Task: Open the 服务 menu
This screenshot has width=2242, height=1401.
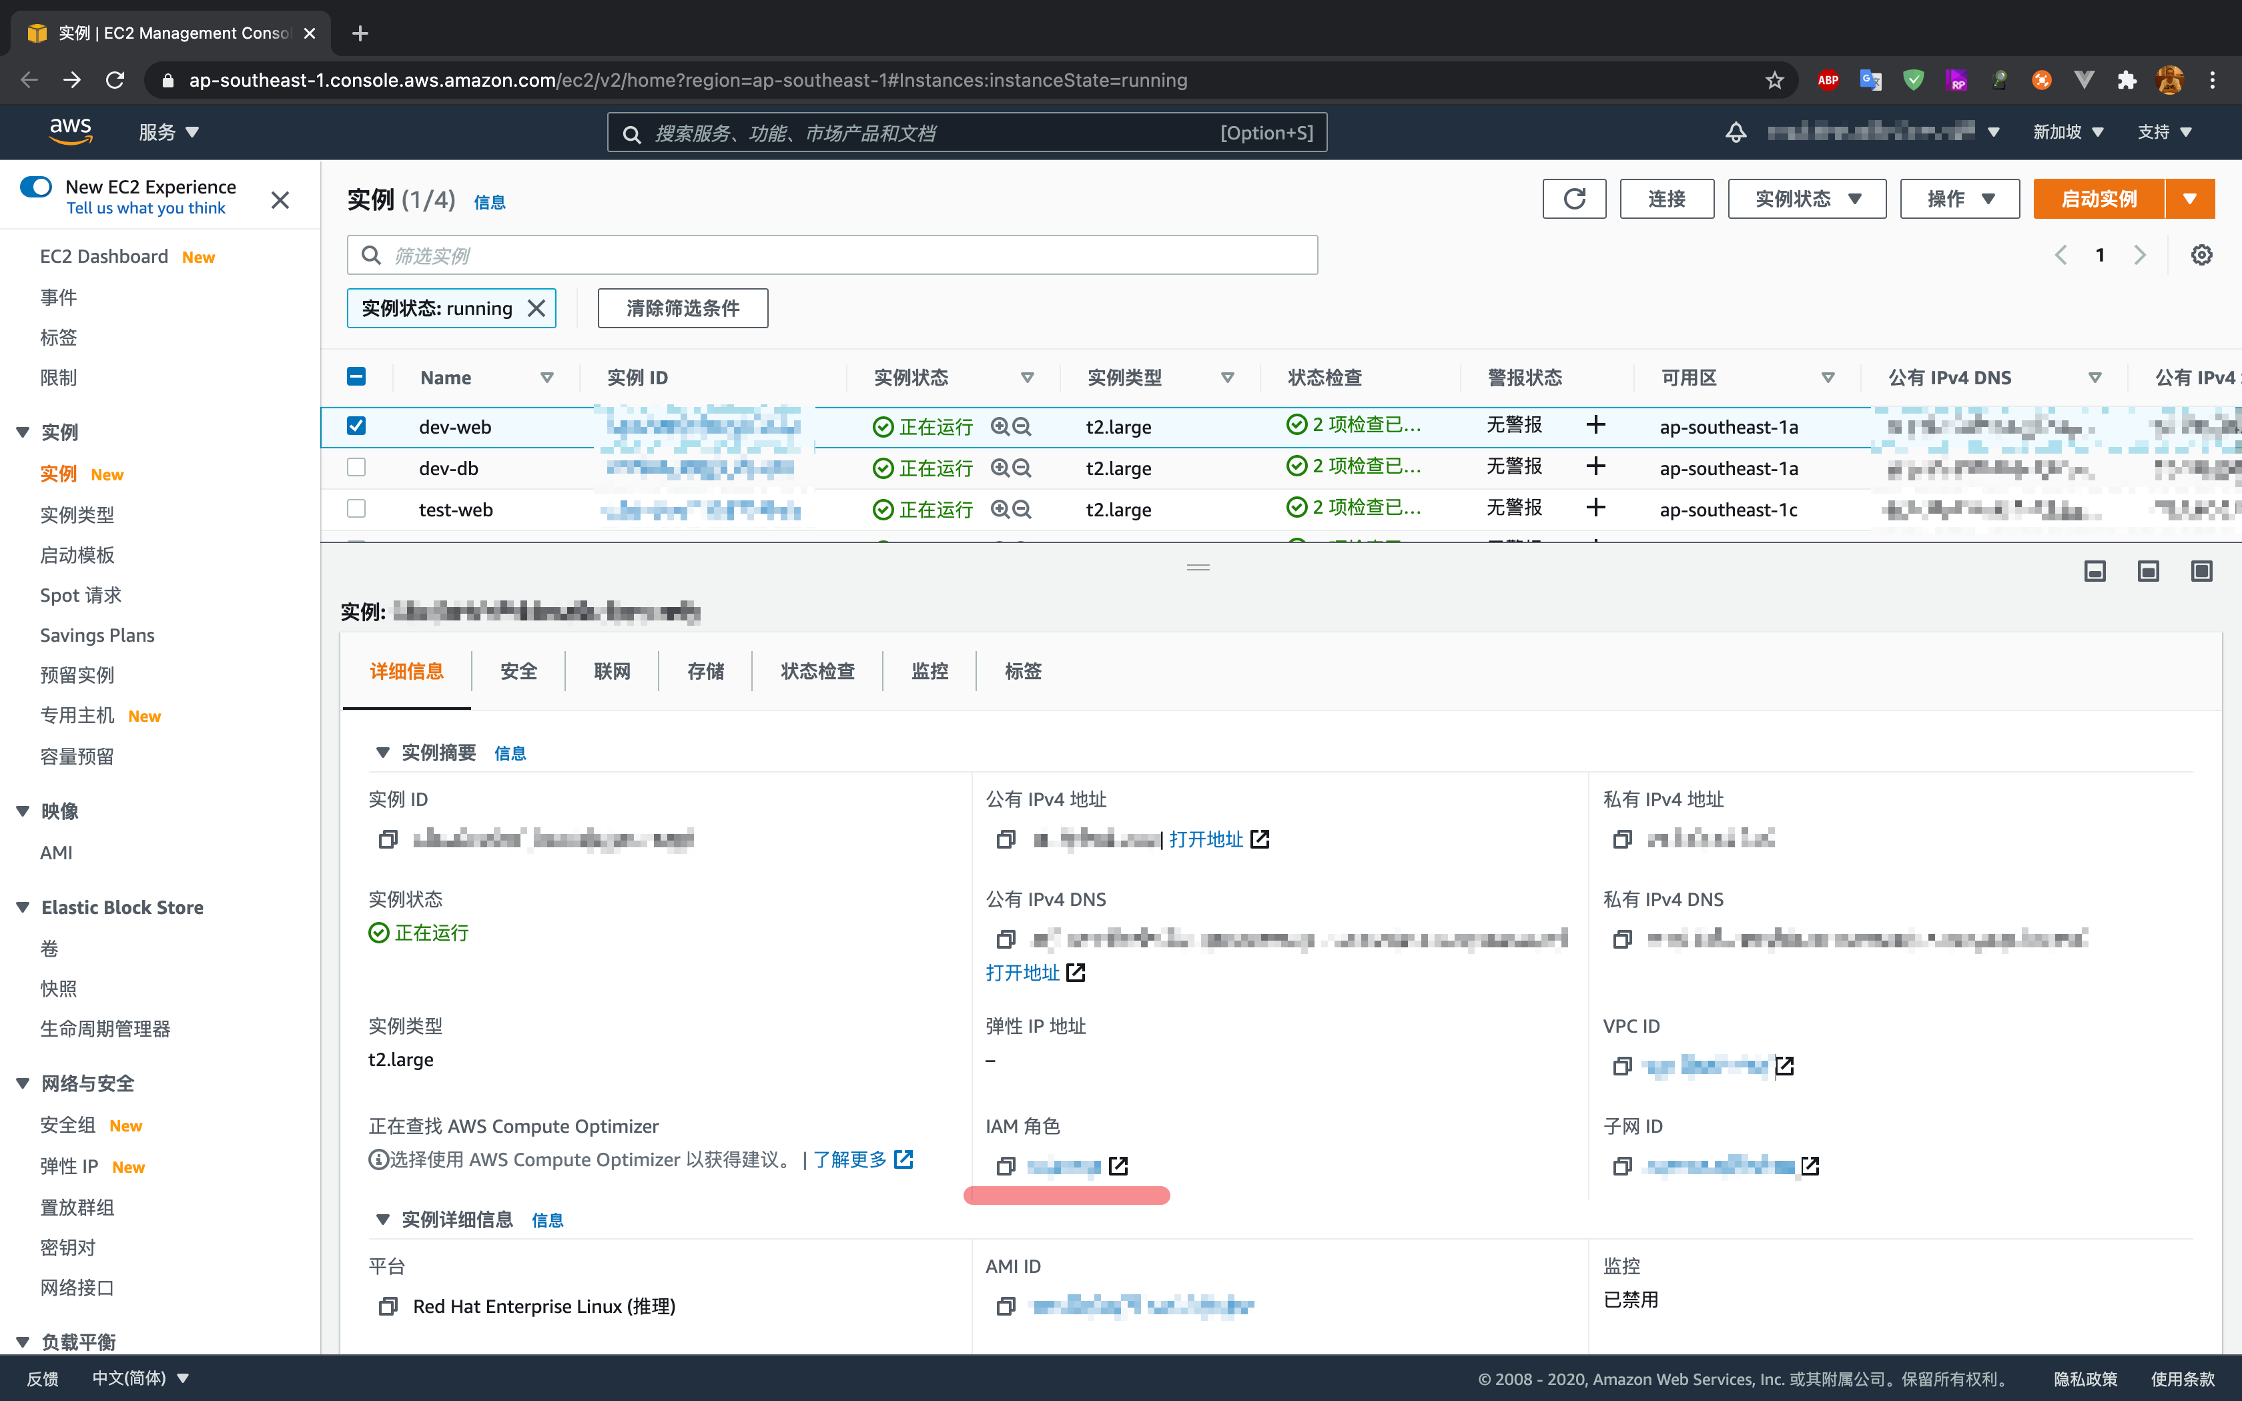Action: click(167, 131)
